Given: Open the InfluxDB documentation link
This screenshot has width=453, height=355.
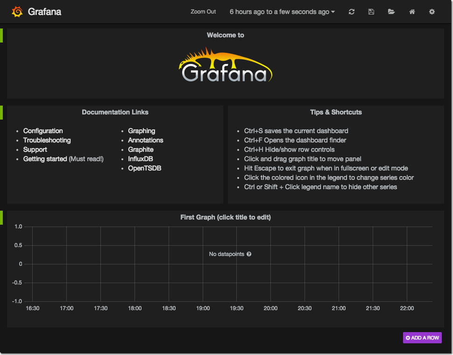Looking at the screenshot, I should pyautogui.click(x=141, y=159).
